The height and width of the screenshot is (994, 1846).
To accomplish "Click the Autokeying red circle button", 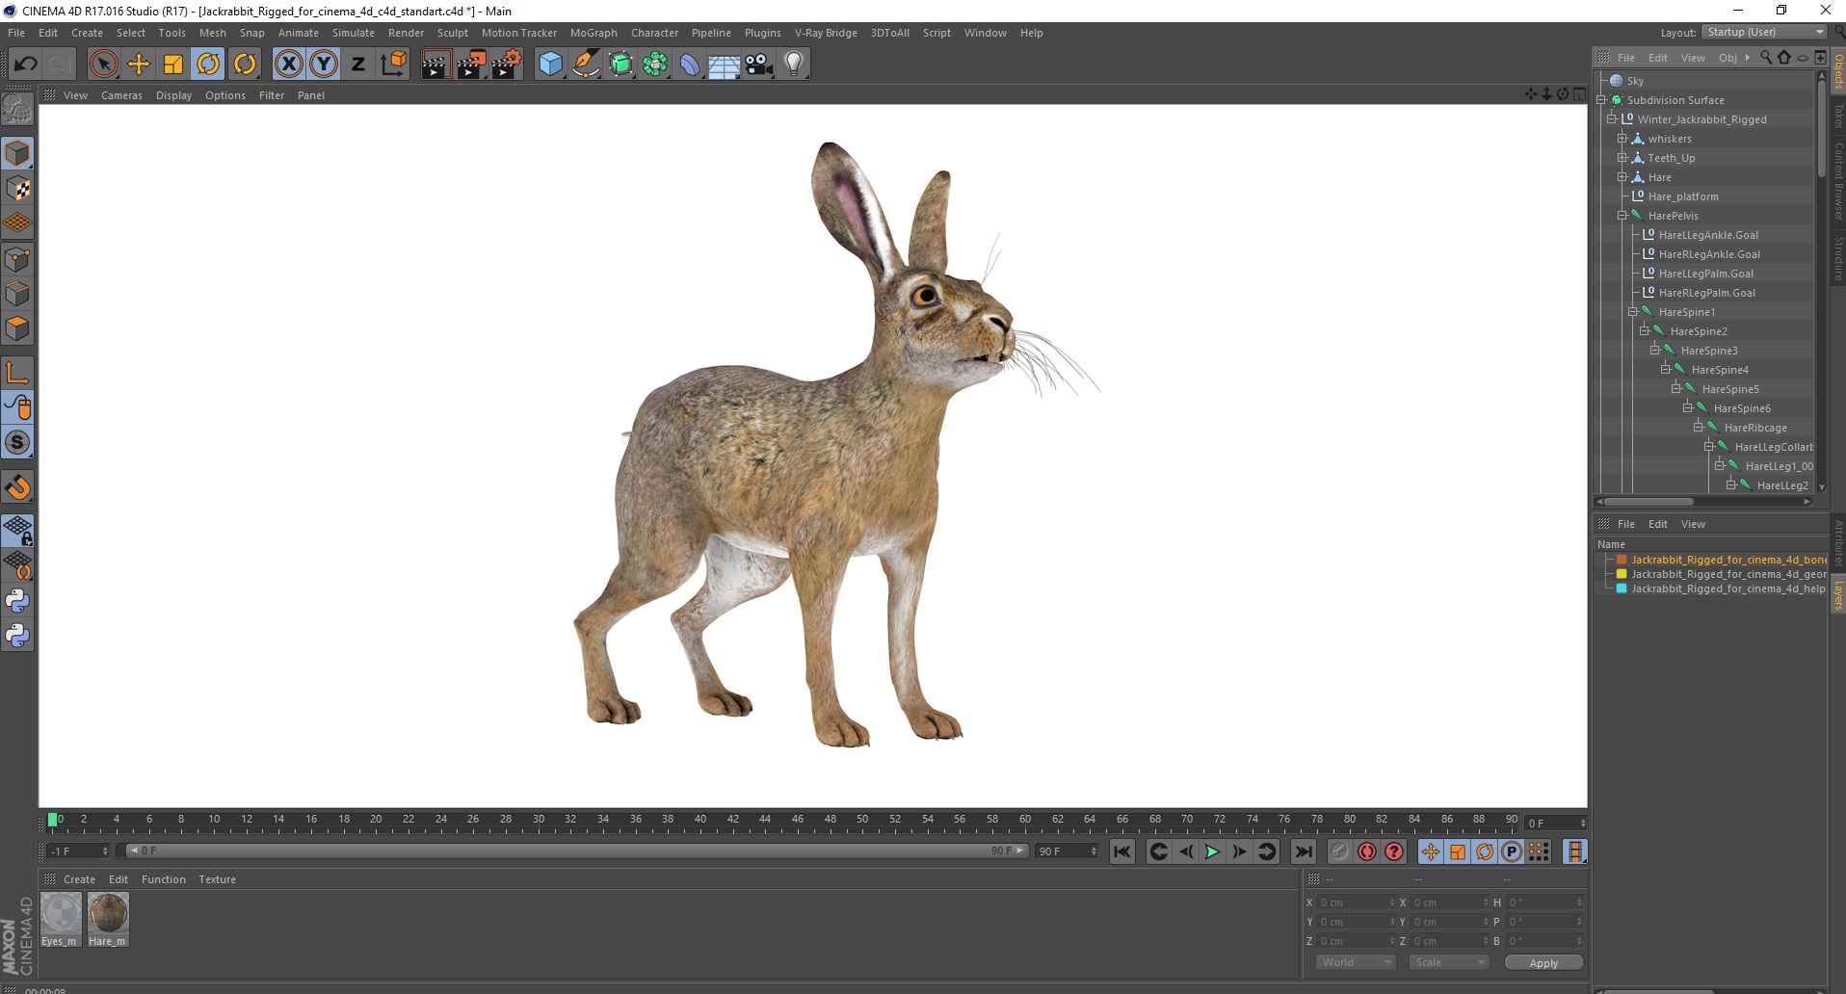I will coord(1366,851).
